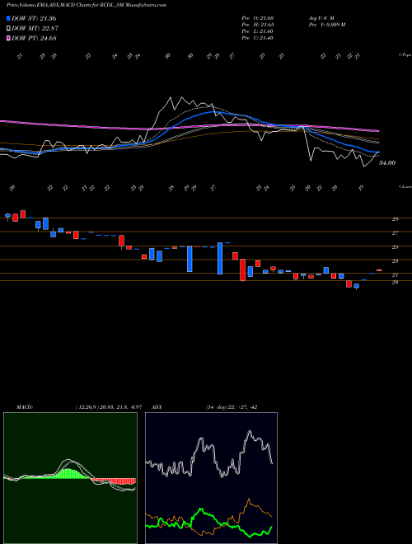Image resolution: width=412 pixels, height=544 pixels.
Task: Select the 'DOW PT: 24.68' legend text
Action: (x=34, y=38)
